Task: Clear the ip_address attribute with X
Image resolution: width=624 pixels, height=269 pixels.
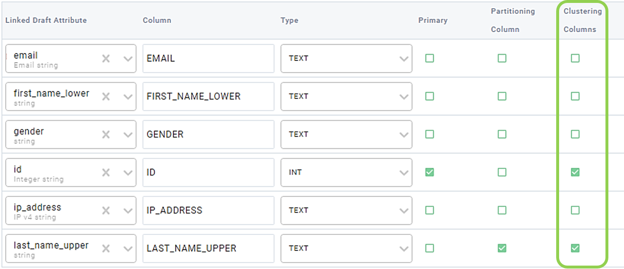Action: pos(106,210)
